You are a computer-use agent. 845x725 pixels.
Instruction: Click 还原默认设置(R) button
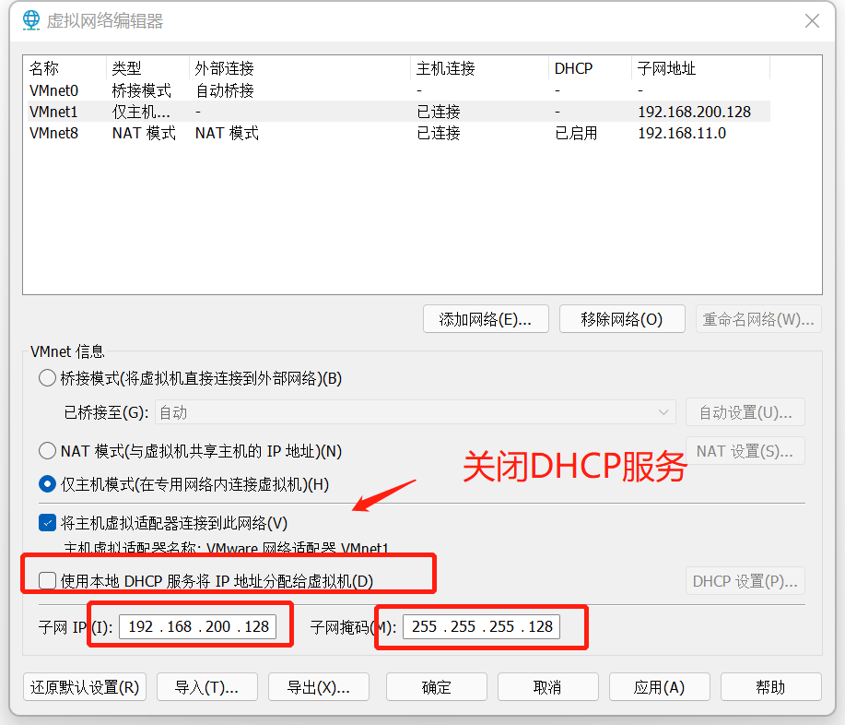pos(85,686)
